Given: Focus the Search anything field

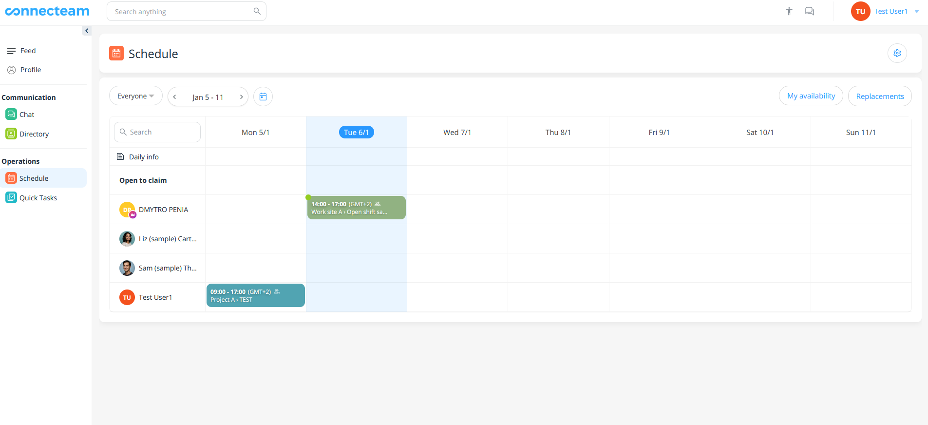Looking at the screenshot, I should (187, 11).
